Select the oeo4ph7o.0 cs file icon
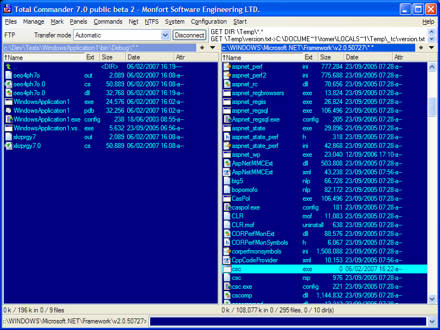Screen dimensions: 440x330 point(8,84)
